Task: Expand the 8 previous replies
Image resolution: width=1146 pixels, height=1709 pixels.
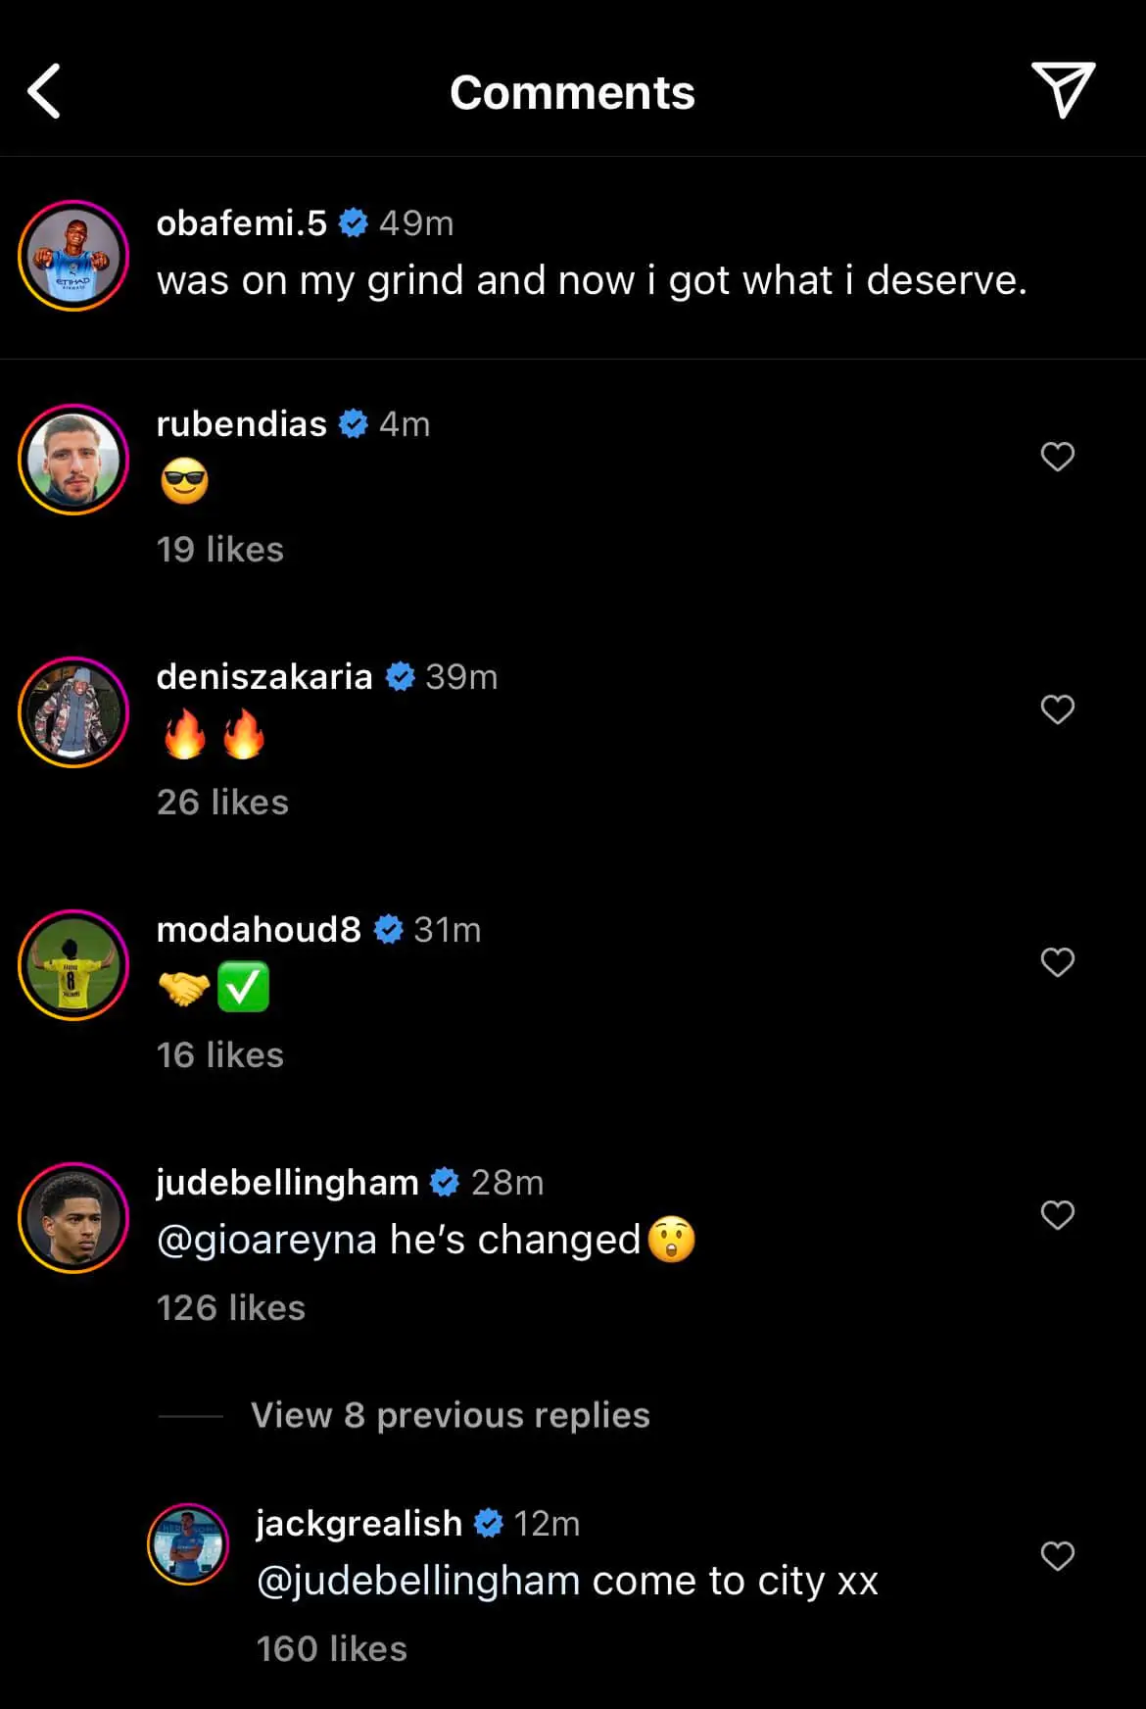Action: [x=449, y=1414]
